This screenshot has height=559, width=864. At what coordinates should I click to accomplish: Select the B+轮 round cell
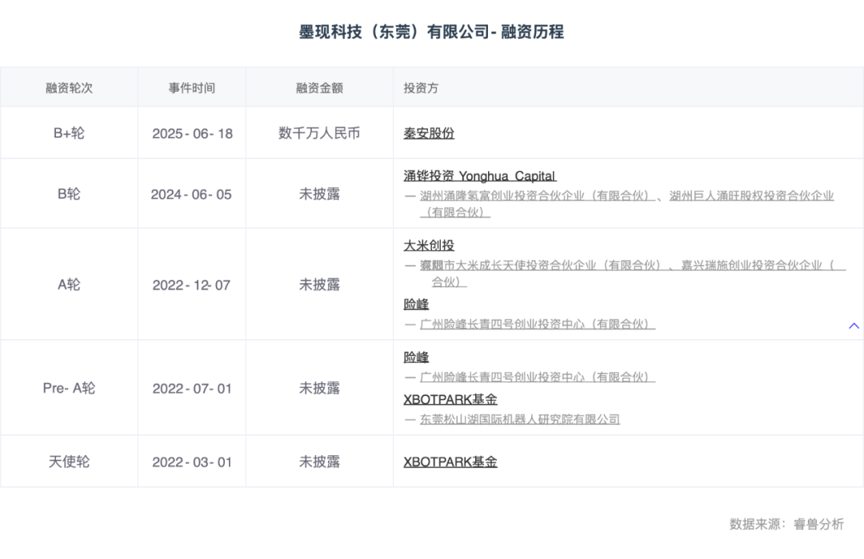pyautogui.click(x=69, y=133)
